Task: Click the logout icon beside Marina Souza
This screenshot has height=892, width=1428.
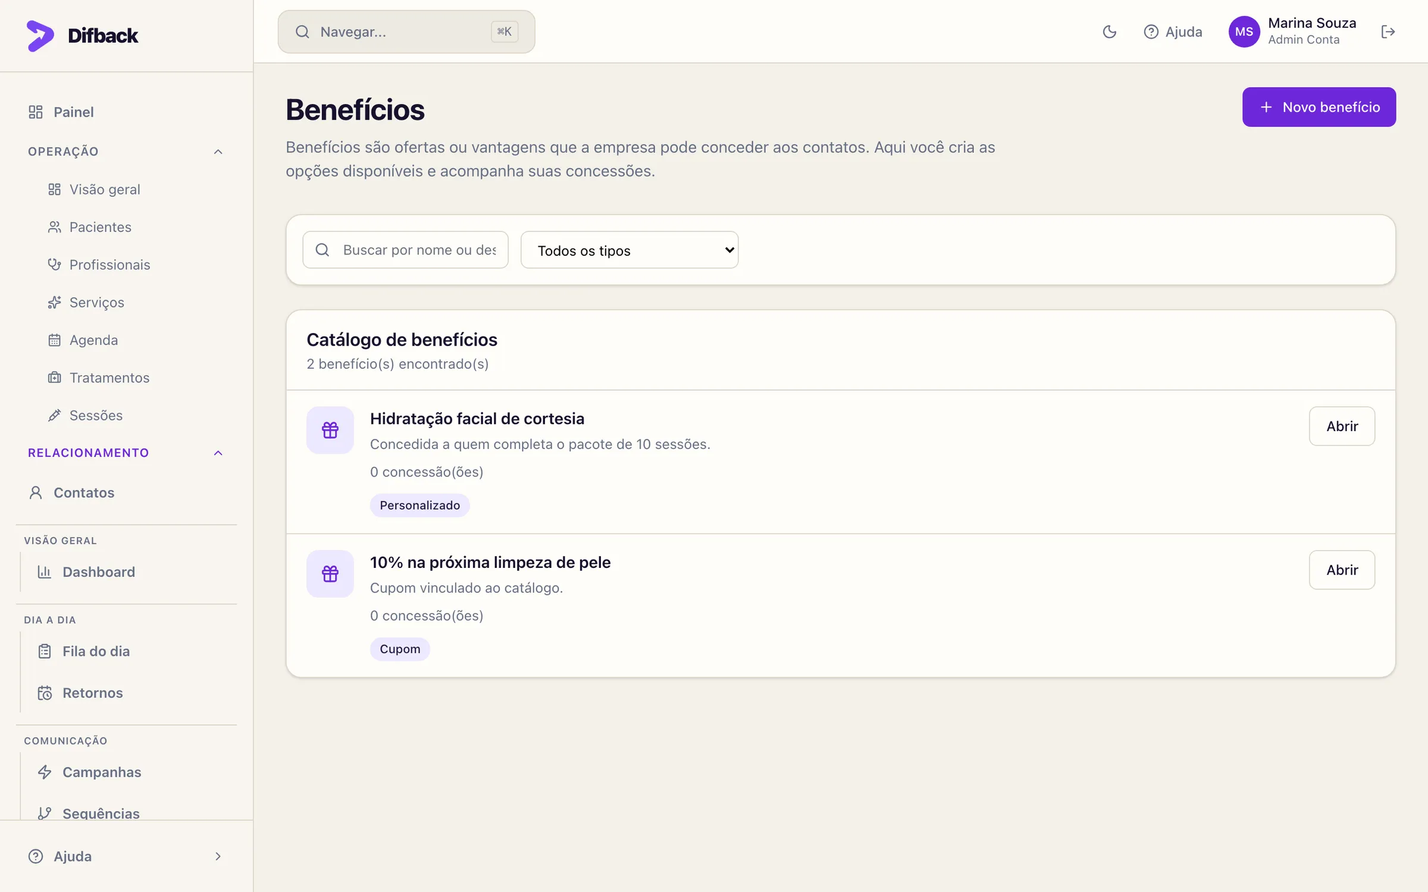Action: pyautogui.click(x=1388, y=32)
